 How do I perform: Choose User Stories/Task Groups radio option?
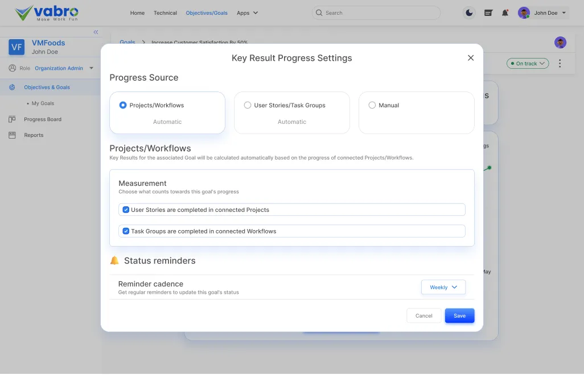click(x=248, y=105)
